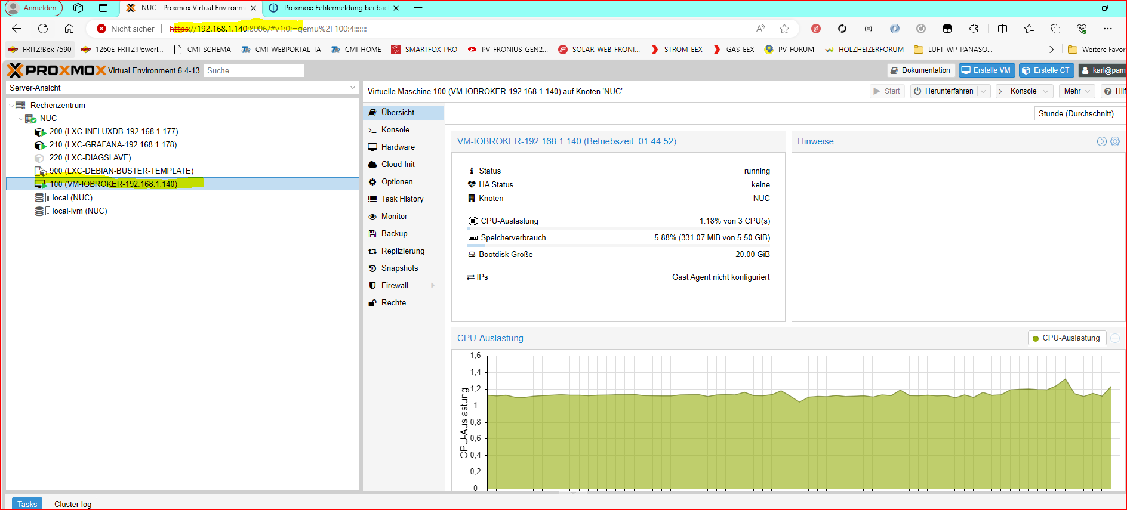
Task: Click Erstelle VM button
Action: (x=986, y=70)
